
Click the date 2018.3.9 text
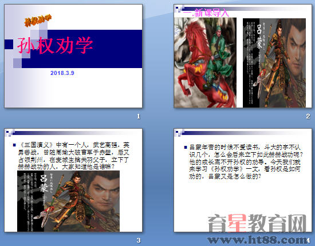click(62, 73)
